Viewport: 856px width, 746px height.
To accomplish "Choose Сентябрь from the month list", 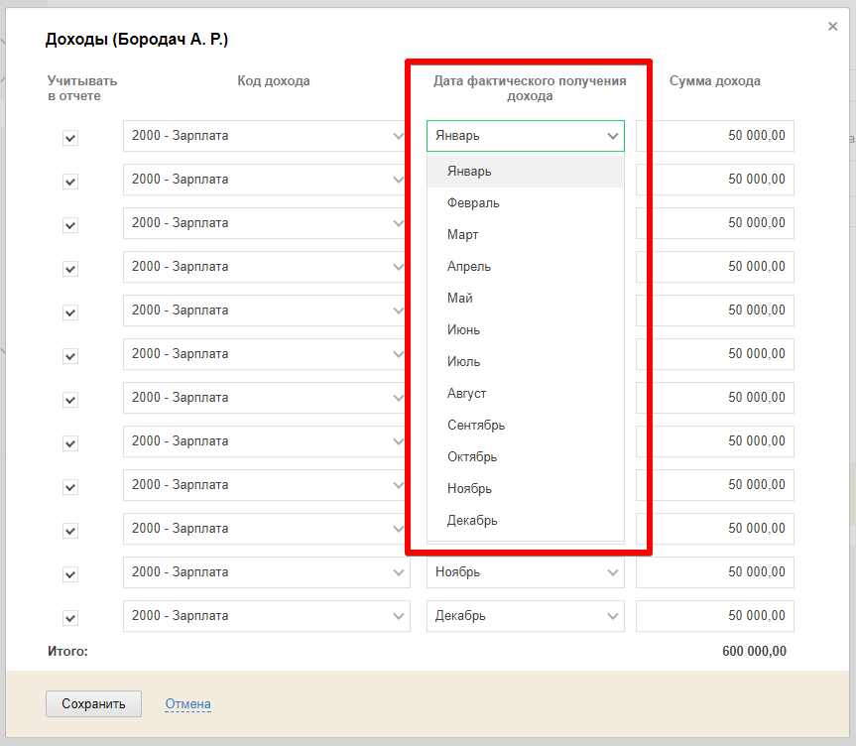I will 525,425.
